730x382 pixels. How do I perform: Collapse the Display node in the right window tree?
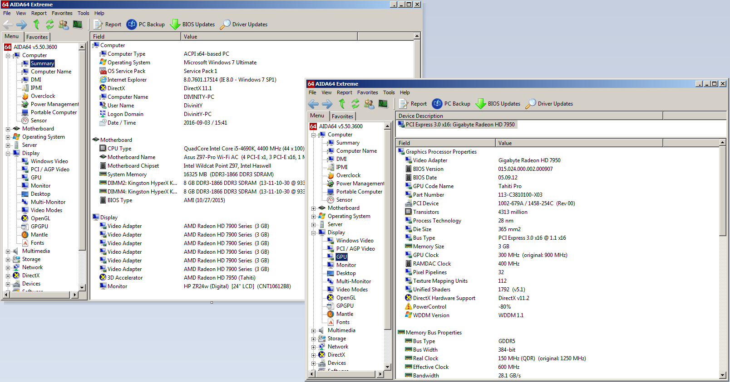click(313, 233)
